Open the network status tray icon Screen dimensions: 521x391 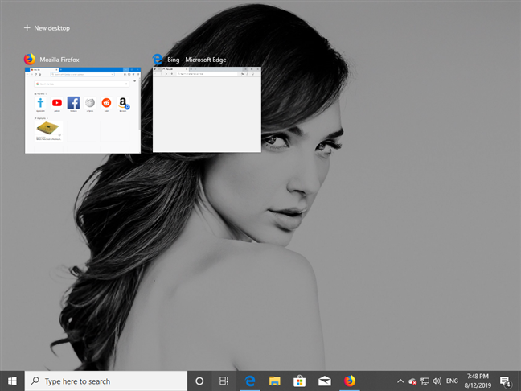tap(425, 381)
